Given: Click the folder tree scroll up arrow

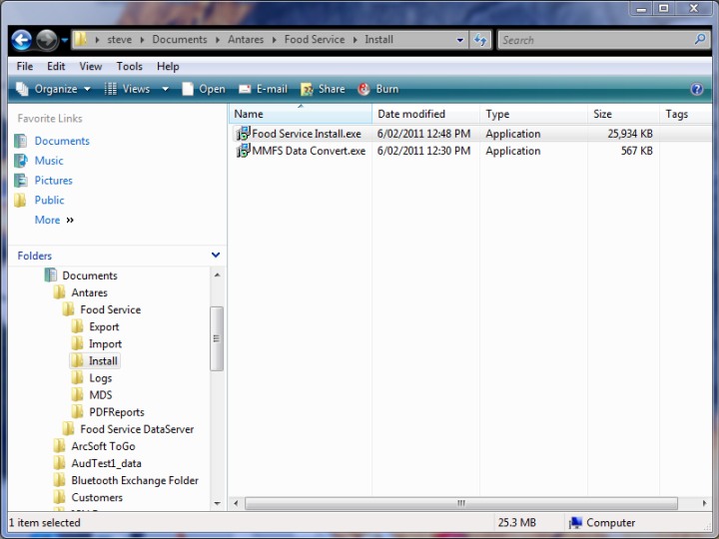Looking at the screenshot, I should pyautogui.click(x=217, y=275).
